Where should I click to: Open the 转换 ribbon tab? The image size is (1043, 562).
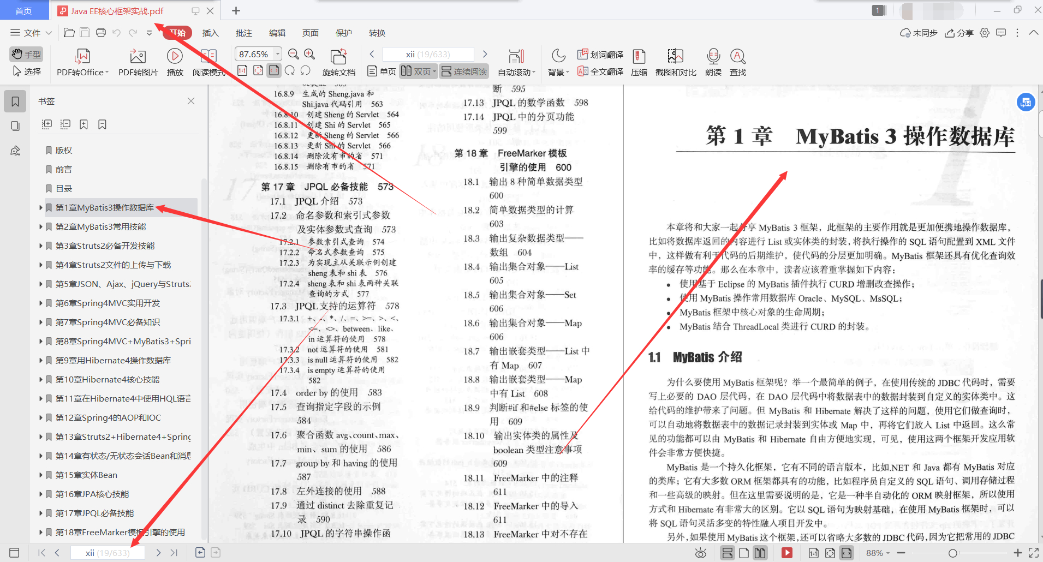click(x=377, y=33)
